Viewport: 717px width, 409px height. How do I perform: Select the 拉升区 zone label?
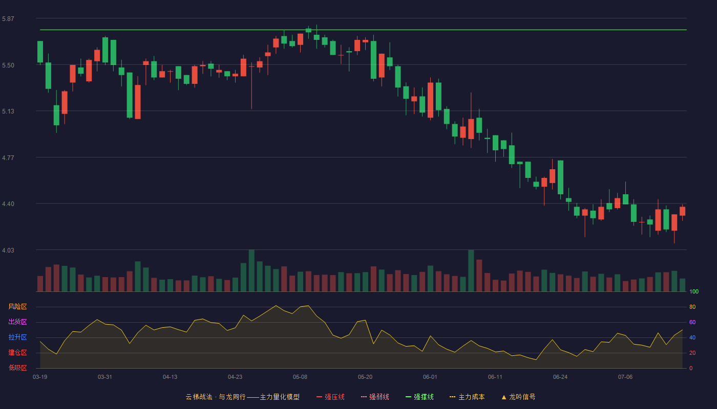(17, 337)
